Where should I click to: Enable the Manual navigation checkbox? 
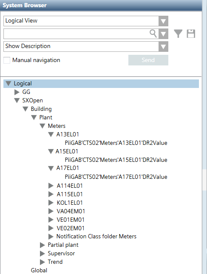7,60
